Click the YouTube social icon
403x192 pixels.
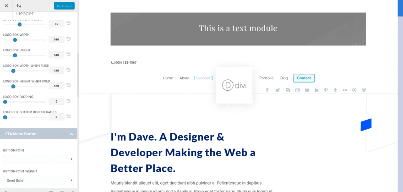(307, 90)
